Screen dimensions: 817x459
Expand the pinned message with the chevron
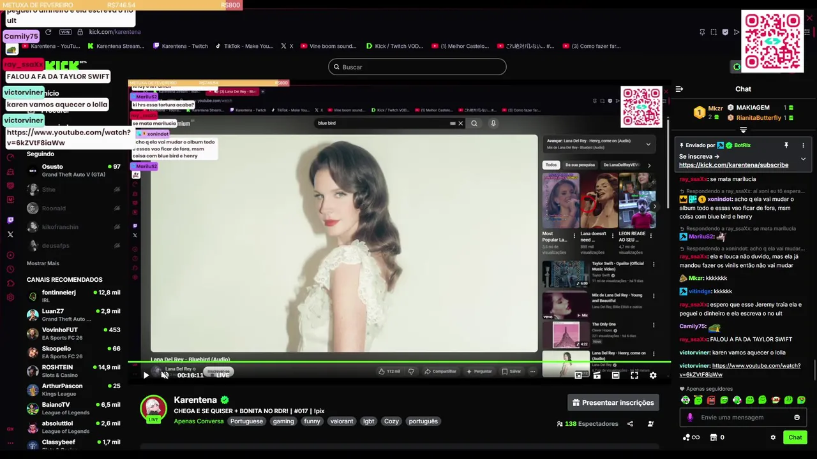coord(803,159)
